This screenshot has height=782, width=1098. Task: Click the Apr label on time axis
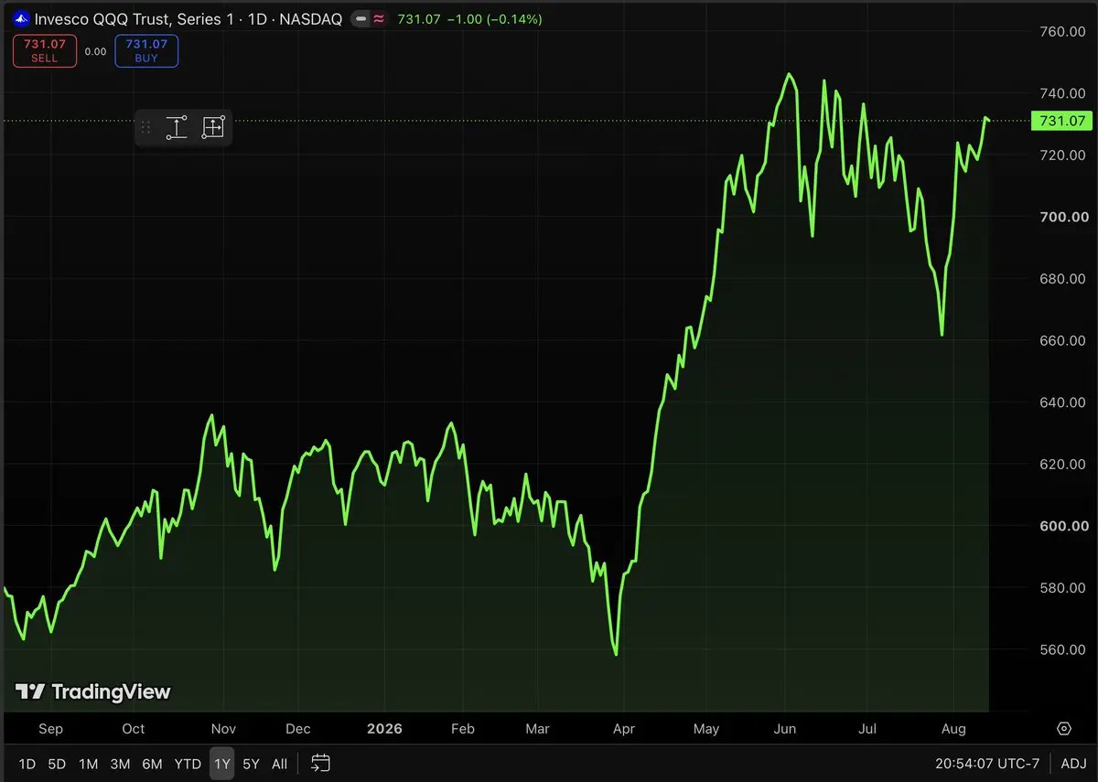pyautogui.click(x=624, y=729)
